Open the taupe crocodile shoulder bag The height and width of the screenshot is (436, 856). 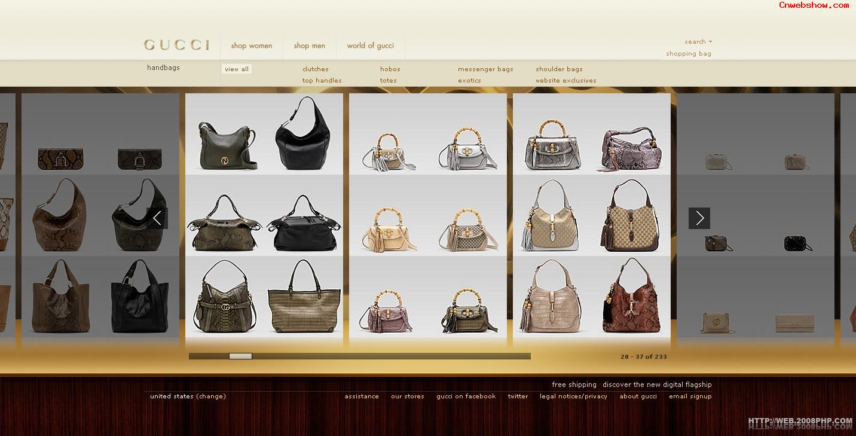tap(550, 296)
